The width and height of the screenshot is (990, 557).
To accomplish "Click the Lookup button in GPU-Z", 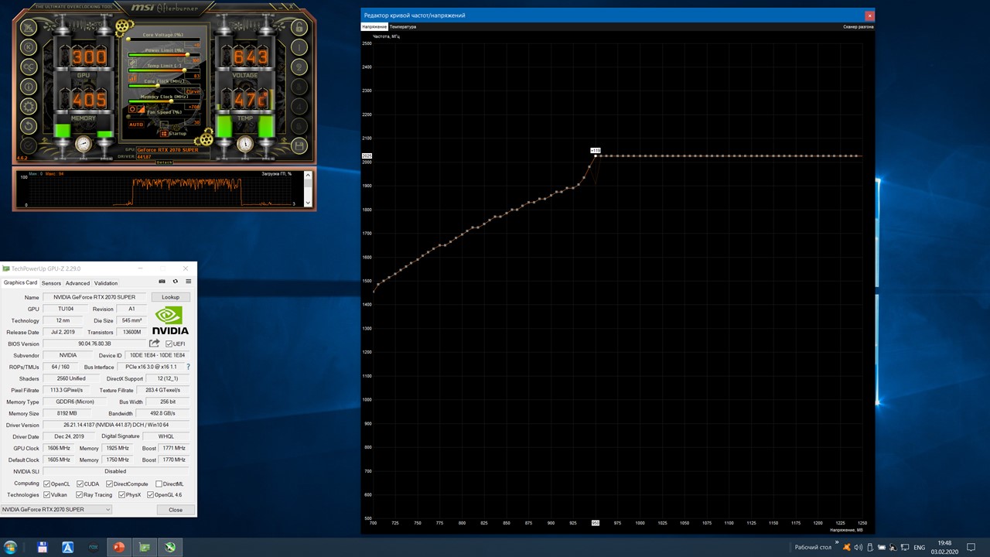I will 170,297.
